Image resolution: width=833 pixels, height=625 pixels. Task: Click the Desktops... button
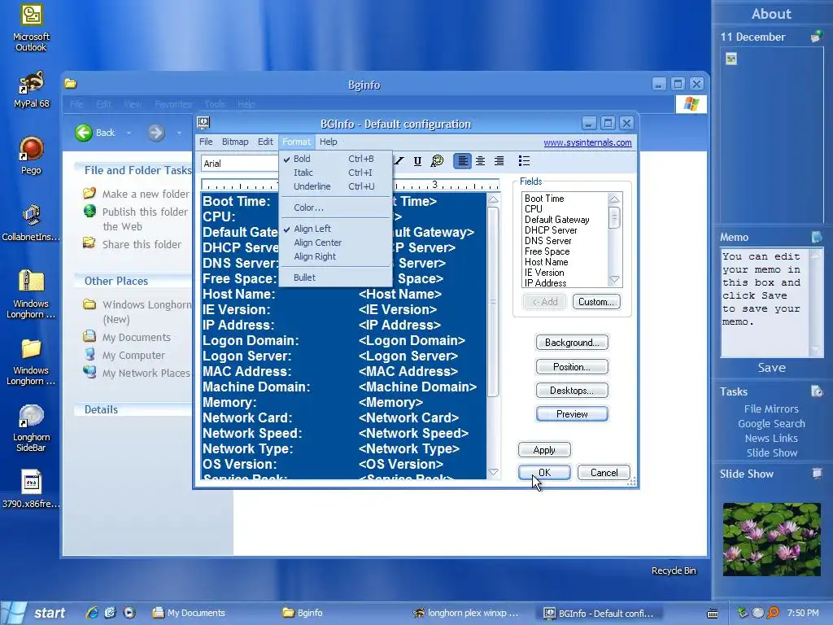pos(572,391)
